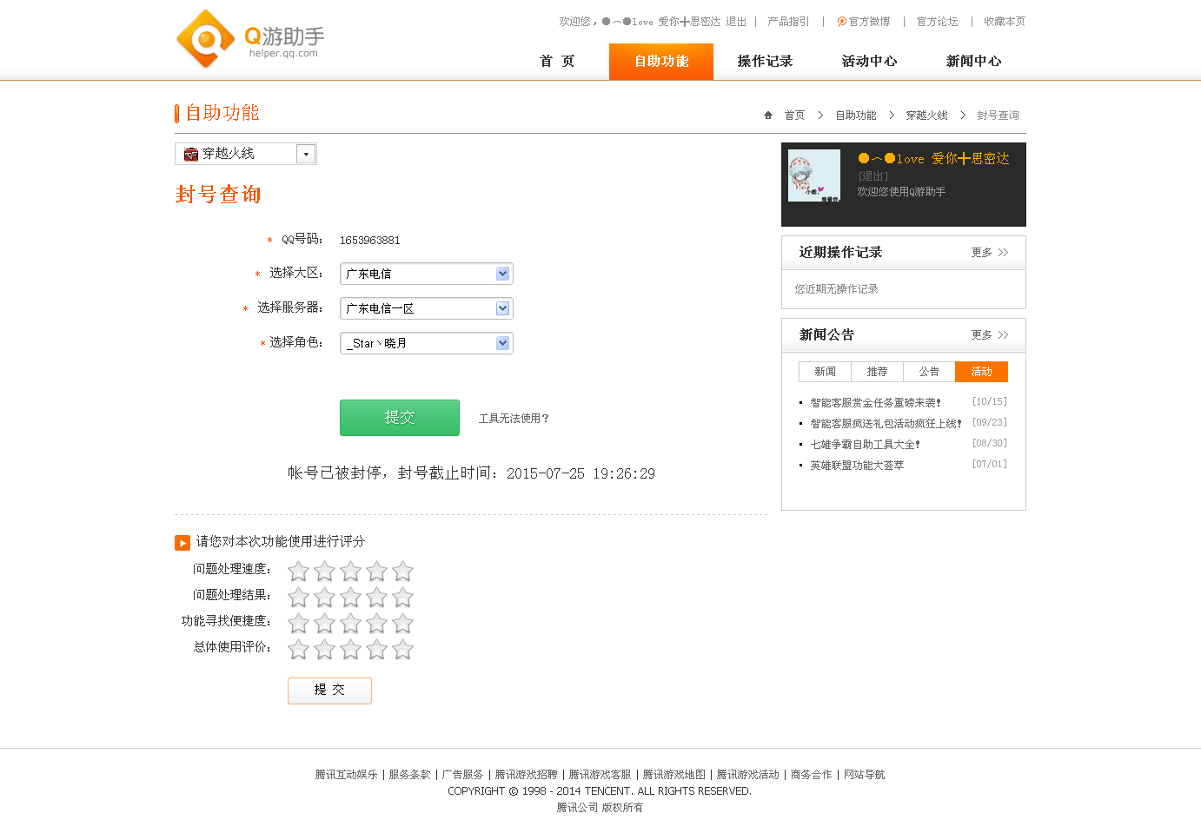The image size is (1201, 833).
Task: Open news 七雄争霸自助工具大全
Action: tap(865, 445)
